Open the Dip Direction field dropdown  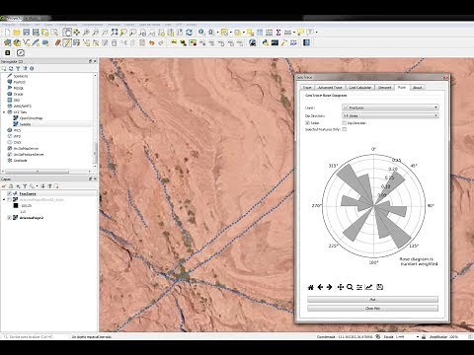[x=390, y=115]
